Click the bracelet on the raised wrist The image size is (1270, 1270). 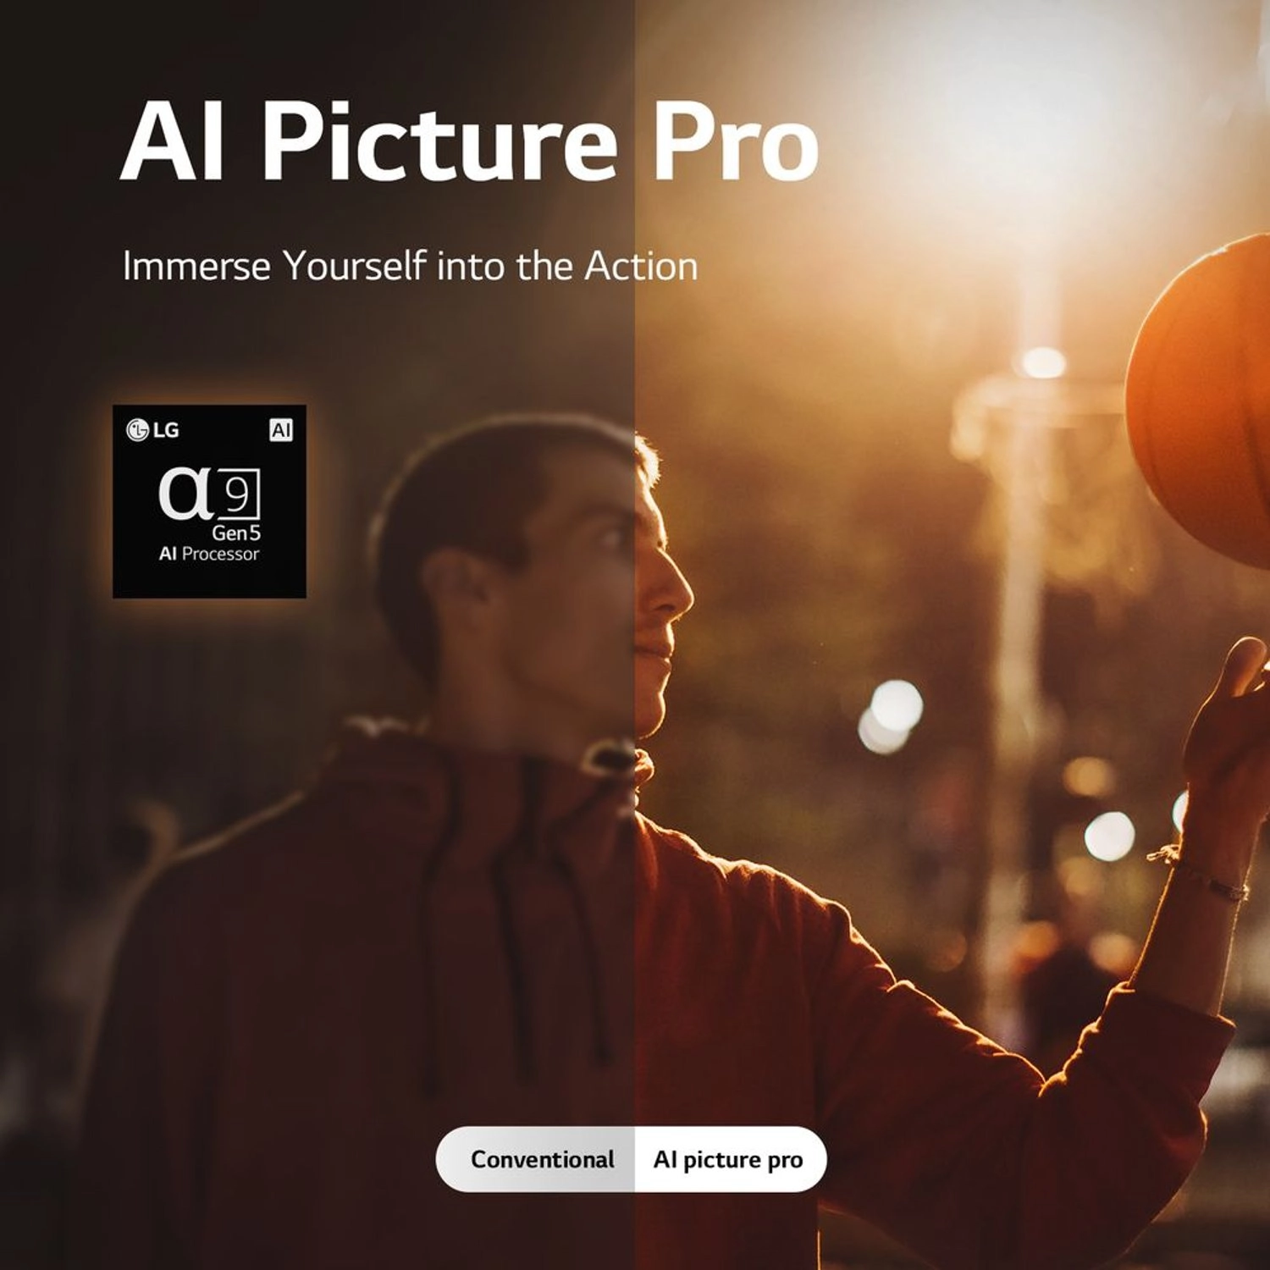1202,872
